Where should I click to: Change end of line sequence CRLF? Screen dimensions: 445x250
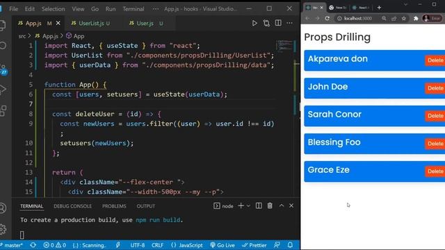pos(157,245)
